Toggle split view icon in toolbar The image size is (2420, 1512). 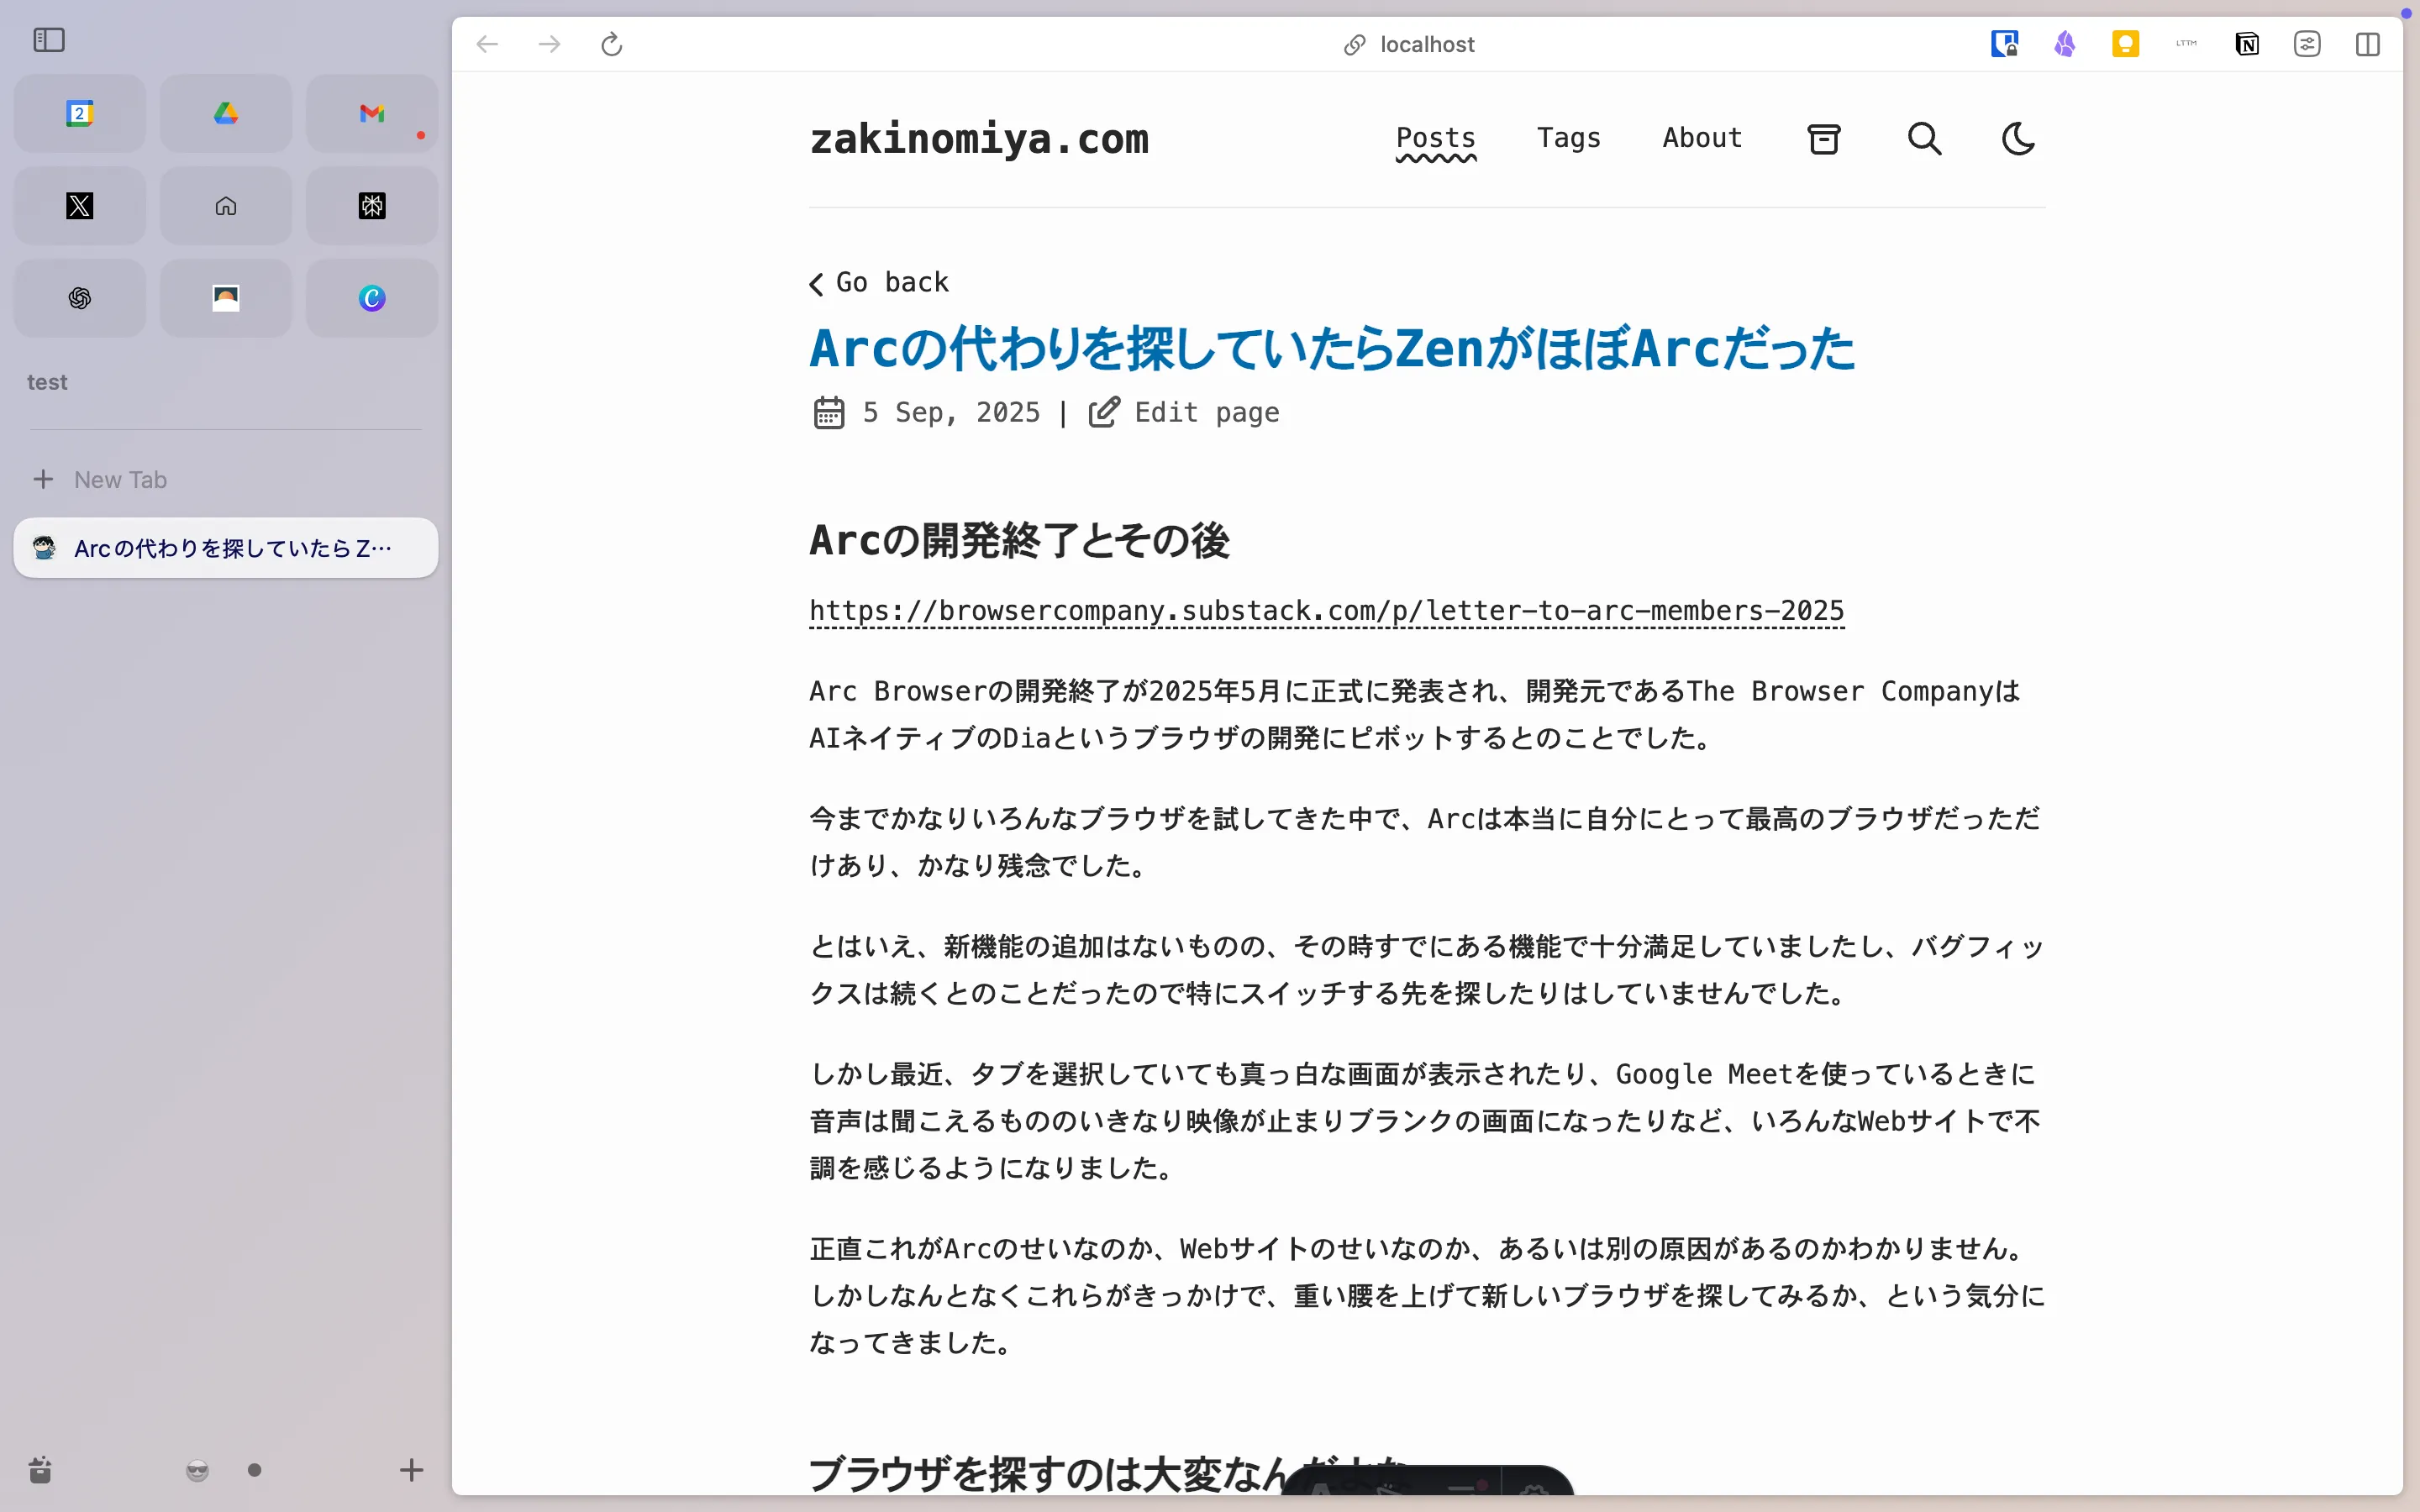pos(2367,44)
